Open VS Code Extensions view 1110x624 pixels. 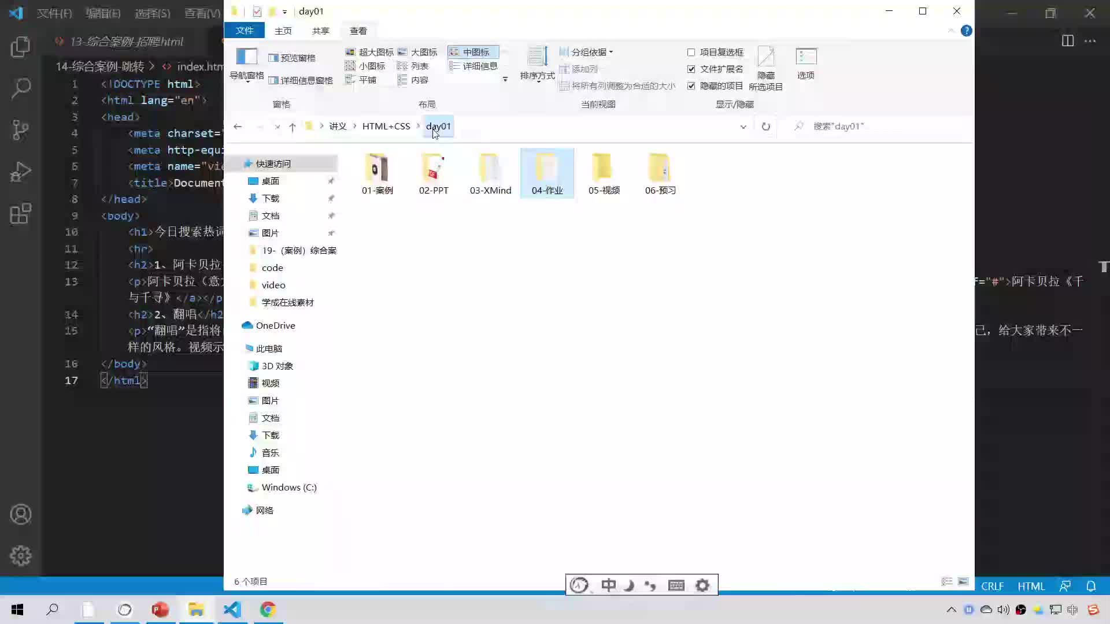point(21,213)
